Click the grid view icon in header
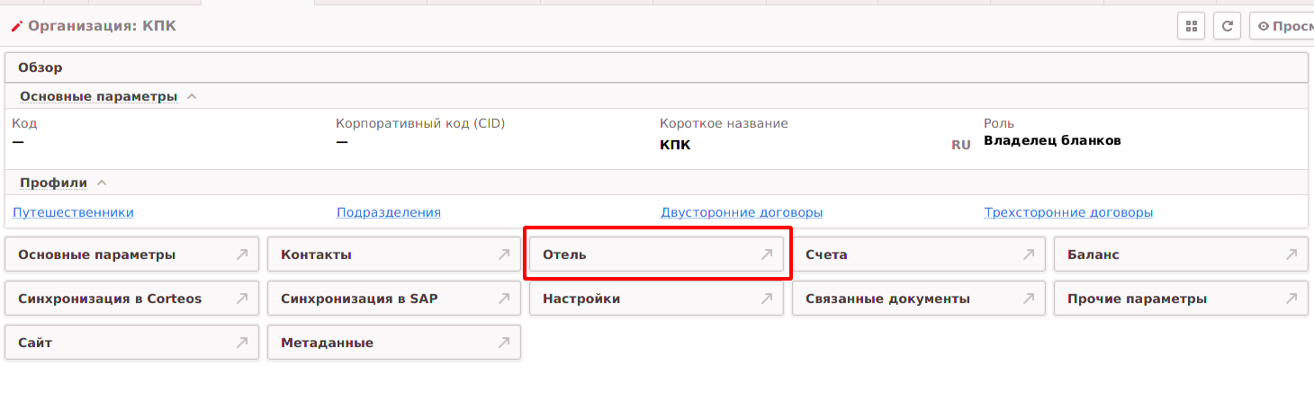The image size is (1314, 402). click(x=1191, y=26)
